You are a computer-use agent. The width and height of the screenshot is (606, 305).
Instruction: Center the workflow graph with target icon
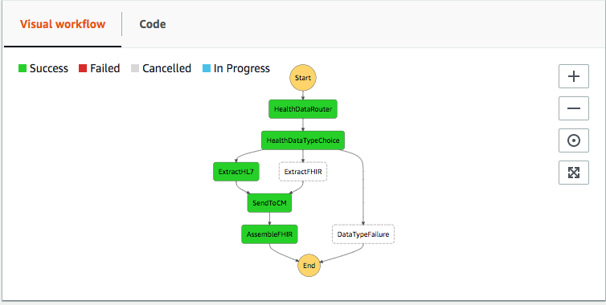coord(574,140)
